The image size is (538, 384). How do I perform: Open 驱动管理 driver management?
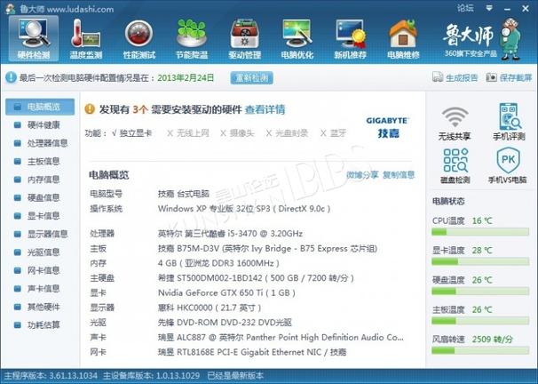click(x=245, y=39)
